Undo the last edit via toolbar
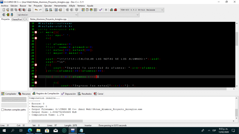The height and width of the screenshot is (134, 239). [x=36, y=10]
